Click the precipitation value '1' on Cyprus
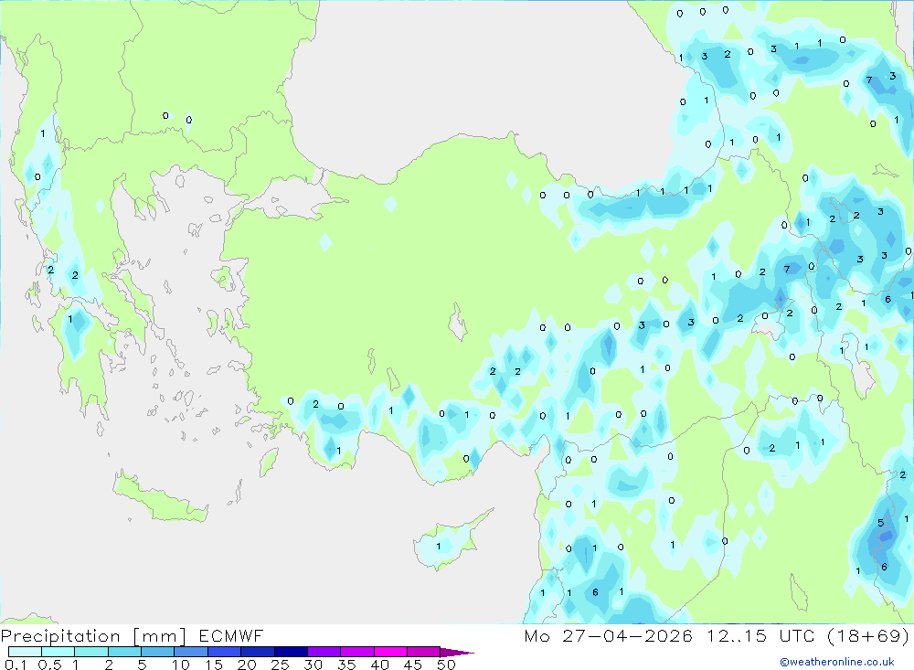This screenshot has width=914, height=670. [x=439, y=547]
